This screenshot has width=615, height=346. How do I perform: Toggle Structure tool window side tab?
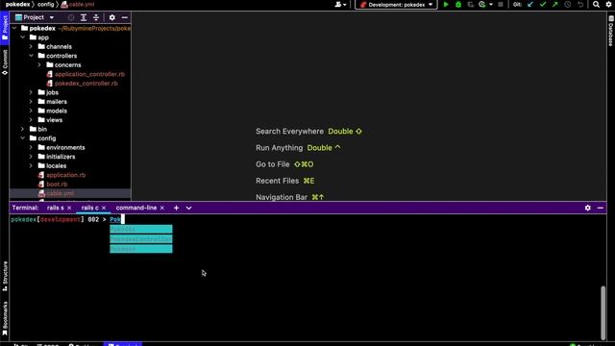click(4, 276)
